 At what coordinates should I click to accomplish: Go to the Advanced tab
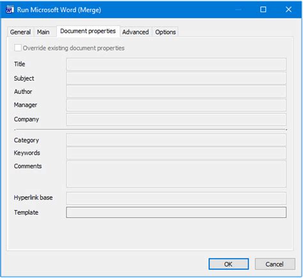(136, 32)
